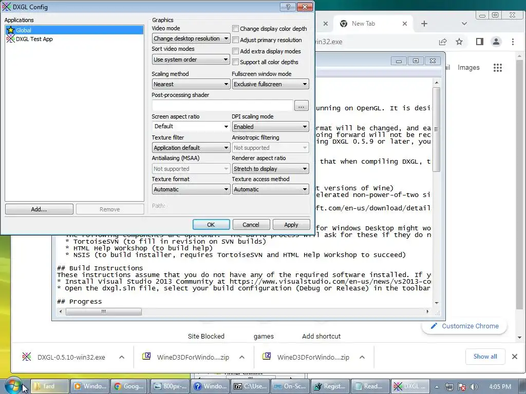Click Site Blocked shortcut tile
The width and height of the screenshot is (526, 394).
pyautogui.click(x=206, y=336)
